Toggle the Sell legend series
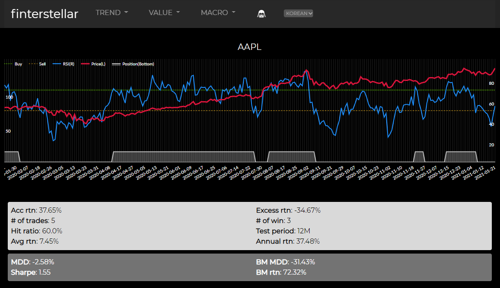Screen dimensions: 500x288 (37, 64)
